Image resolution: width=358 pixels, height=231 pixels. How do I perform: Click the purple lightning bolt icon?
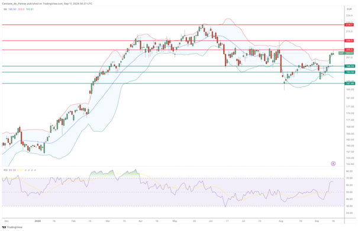pyautogui.click(x=333, y=164)
